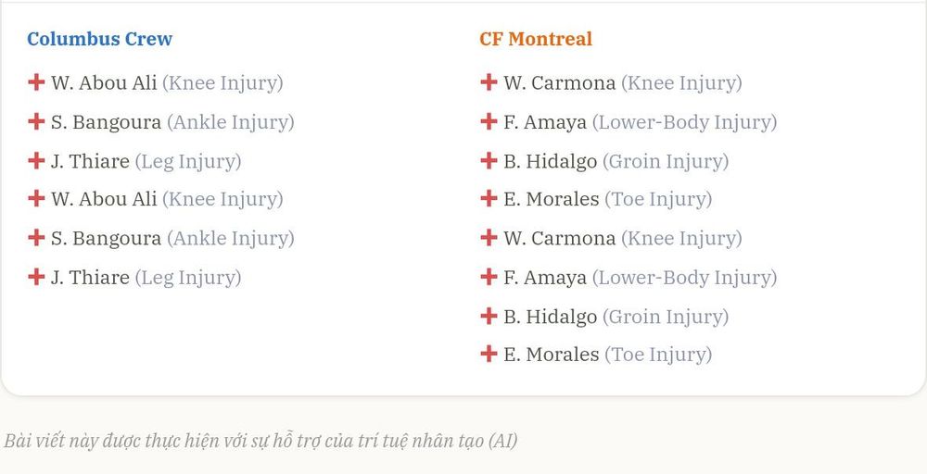Click the second W. Carmona player name
This screenshot has height=474, width=927.
[x=559, y=239]
